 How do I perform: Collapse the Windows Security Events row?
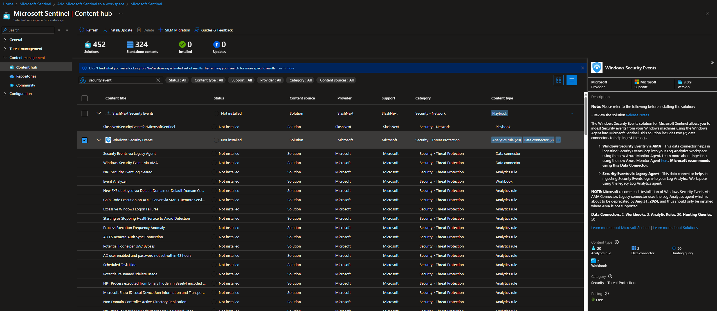(98, 140)
